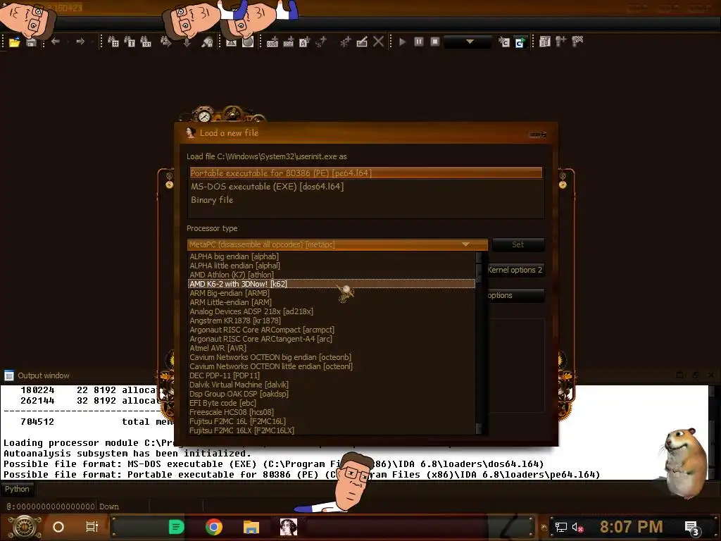
Task: Choose Argonaut RISC Core ARCtangent-A4
Action: point(332,339)
